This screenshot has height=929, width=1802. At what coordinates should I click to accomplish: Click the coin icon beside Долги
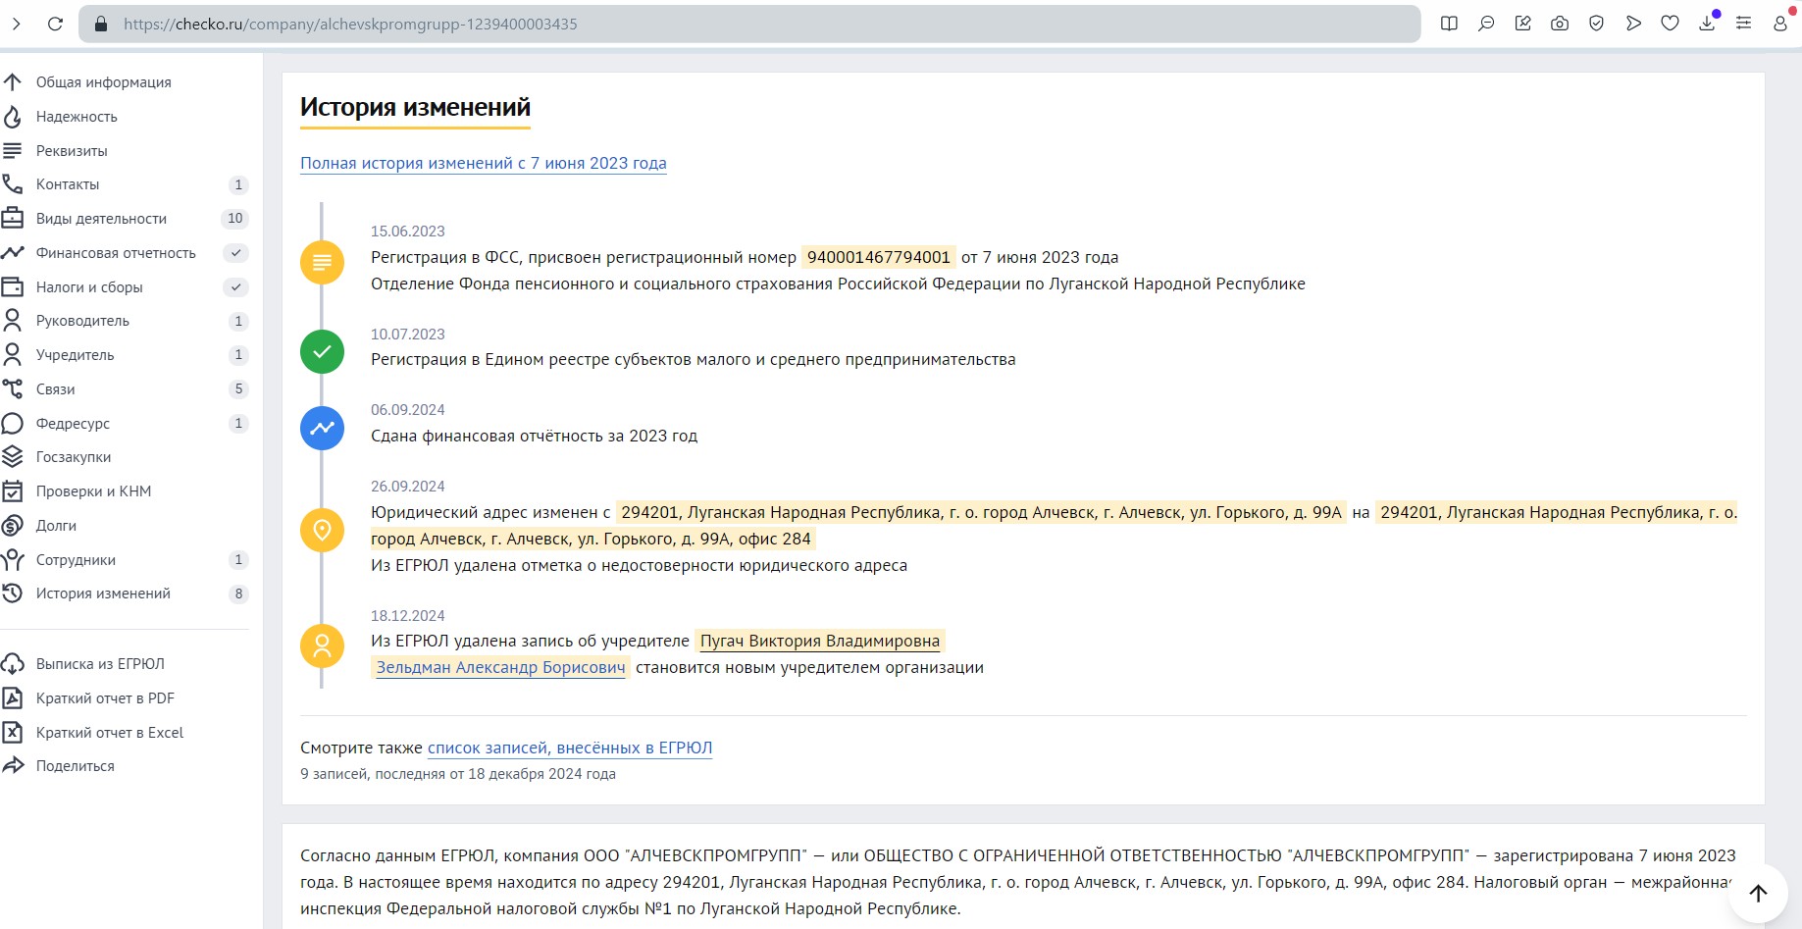[12, 526]
